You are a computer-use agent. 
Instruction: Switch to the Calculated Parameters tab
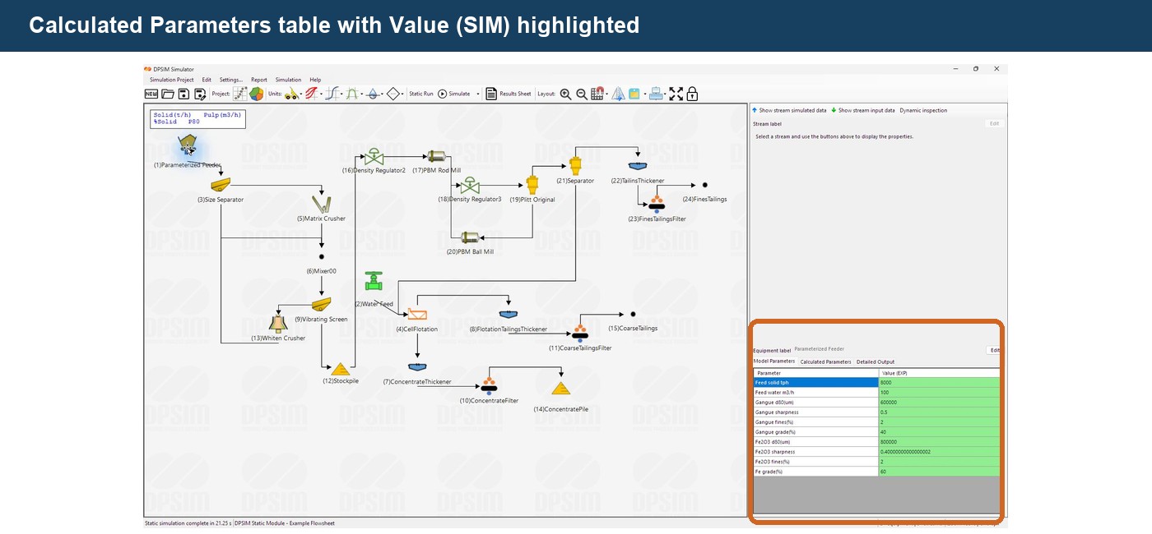pyautogui.click(x=825, y=361)
